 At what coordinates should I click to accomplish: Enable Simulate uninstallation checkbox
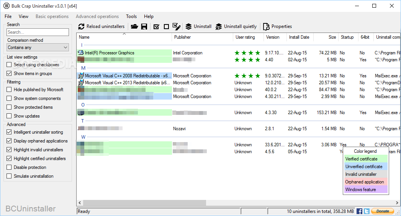pyautogui.click(x=9, y=176)
